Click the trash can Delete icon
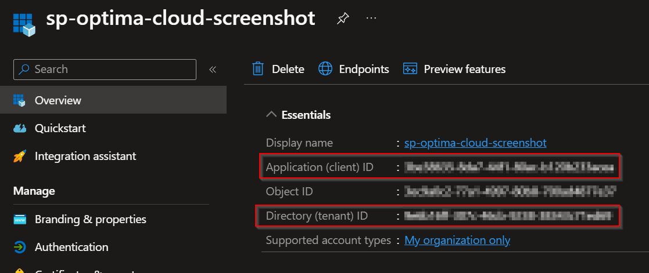 (259, 69)
